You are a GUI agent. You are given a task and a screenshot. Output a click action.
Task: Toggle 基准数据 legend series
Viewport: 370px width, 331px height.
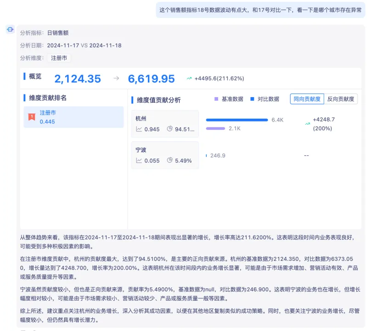(x=229, y=99)
